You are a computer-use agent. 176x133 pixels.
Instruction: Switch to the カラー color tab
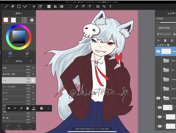[10, 54]
